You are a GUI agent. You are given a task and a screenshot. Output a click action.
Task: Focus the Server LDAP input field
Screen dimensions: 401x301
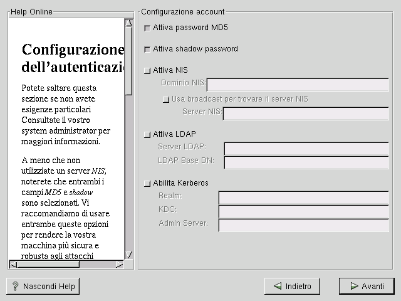[x=306, y=148]
